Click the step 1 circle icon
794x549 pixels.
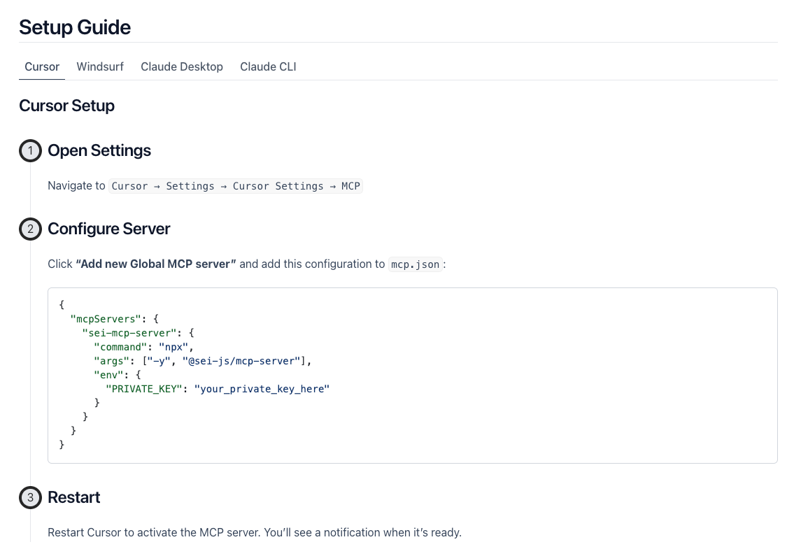(30, 151)
